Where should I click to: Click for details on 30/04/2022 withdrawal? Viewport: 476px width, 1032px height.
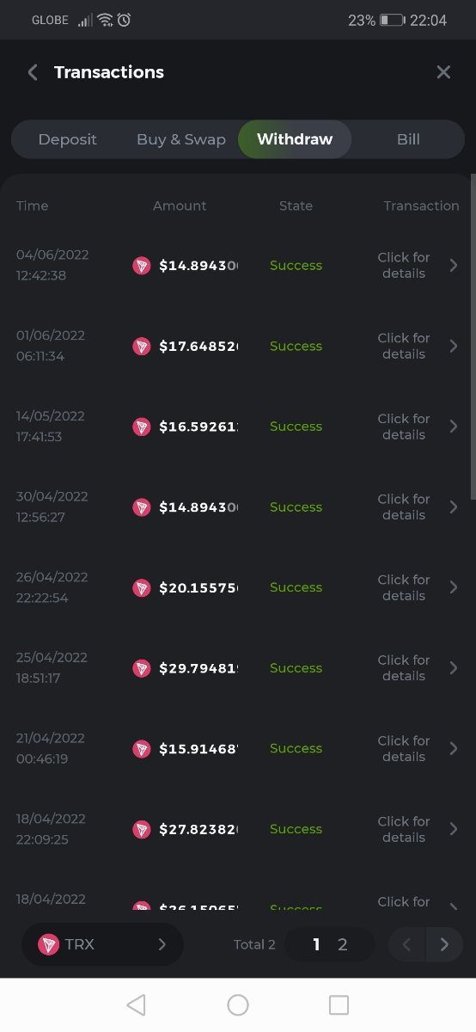404,507
